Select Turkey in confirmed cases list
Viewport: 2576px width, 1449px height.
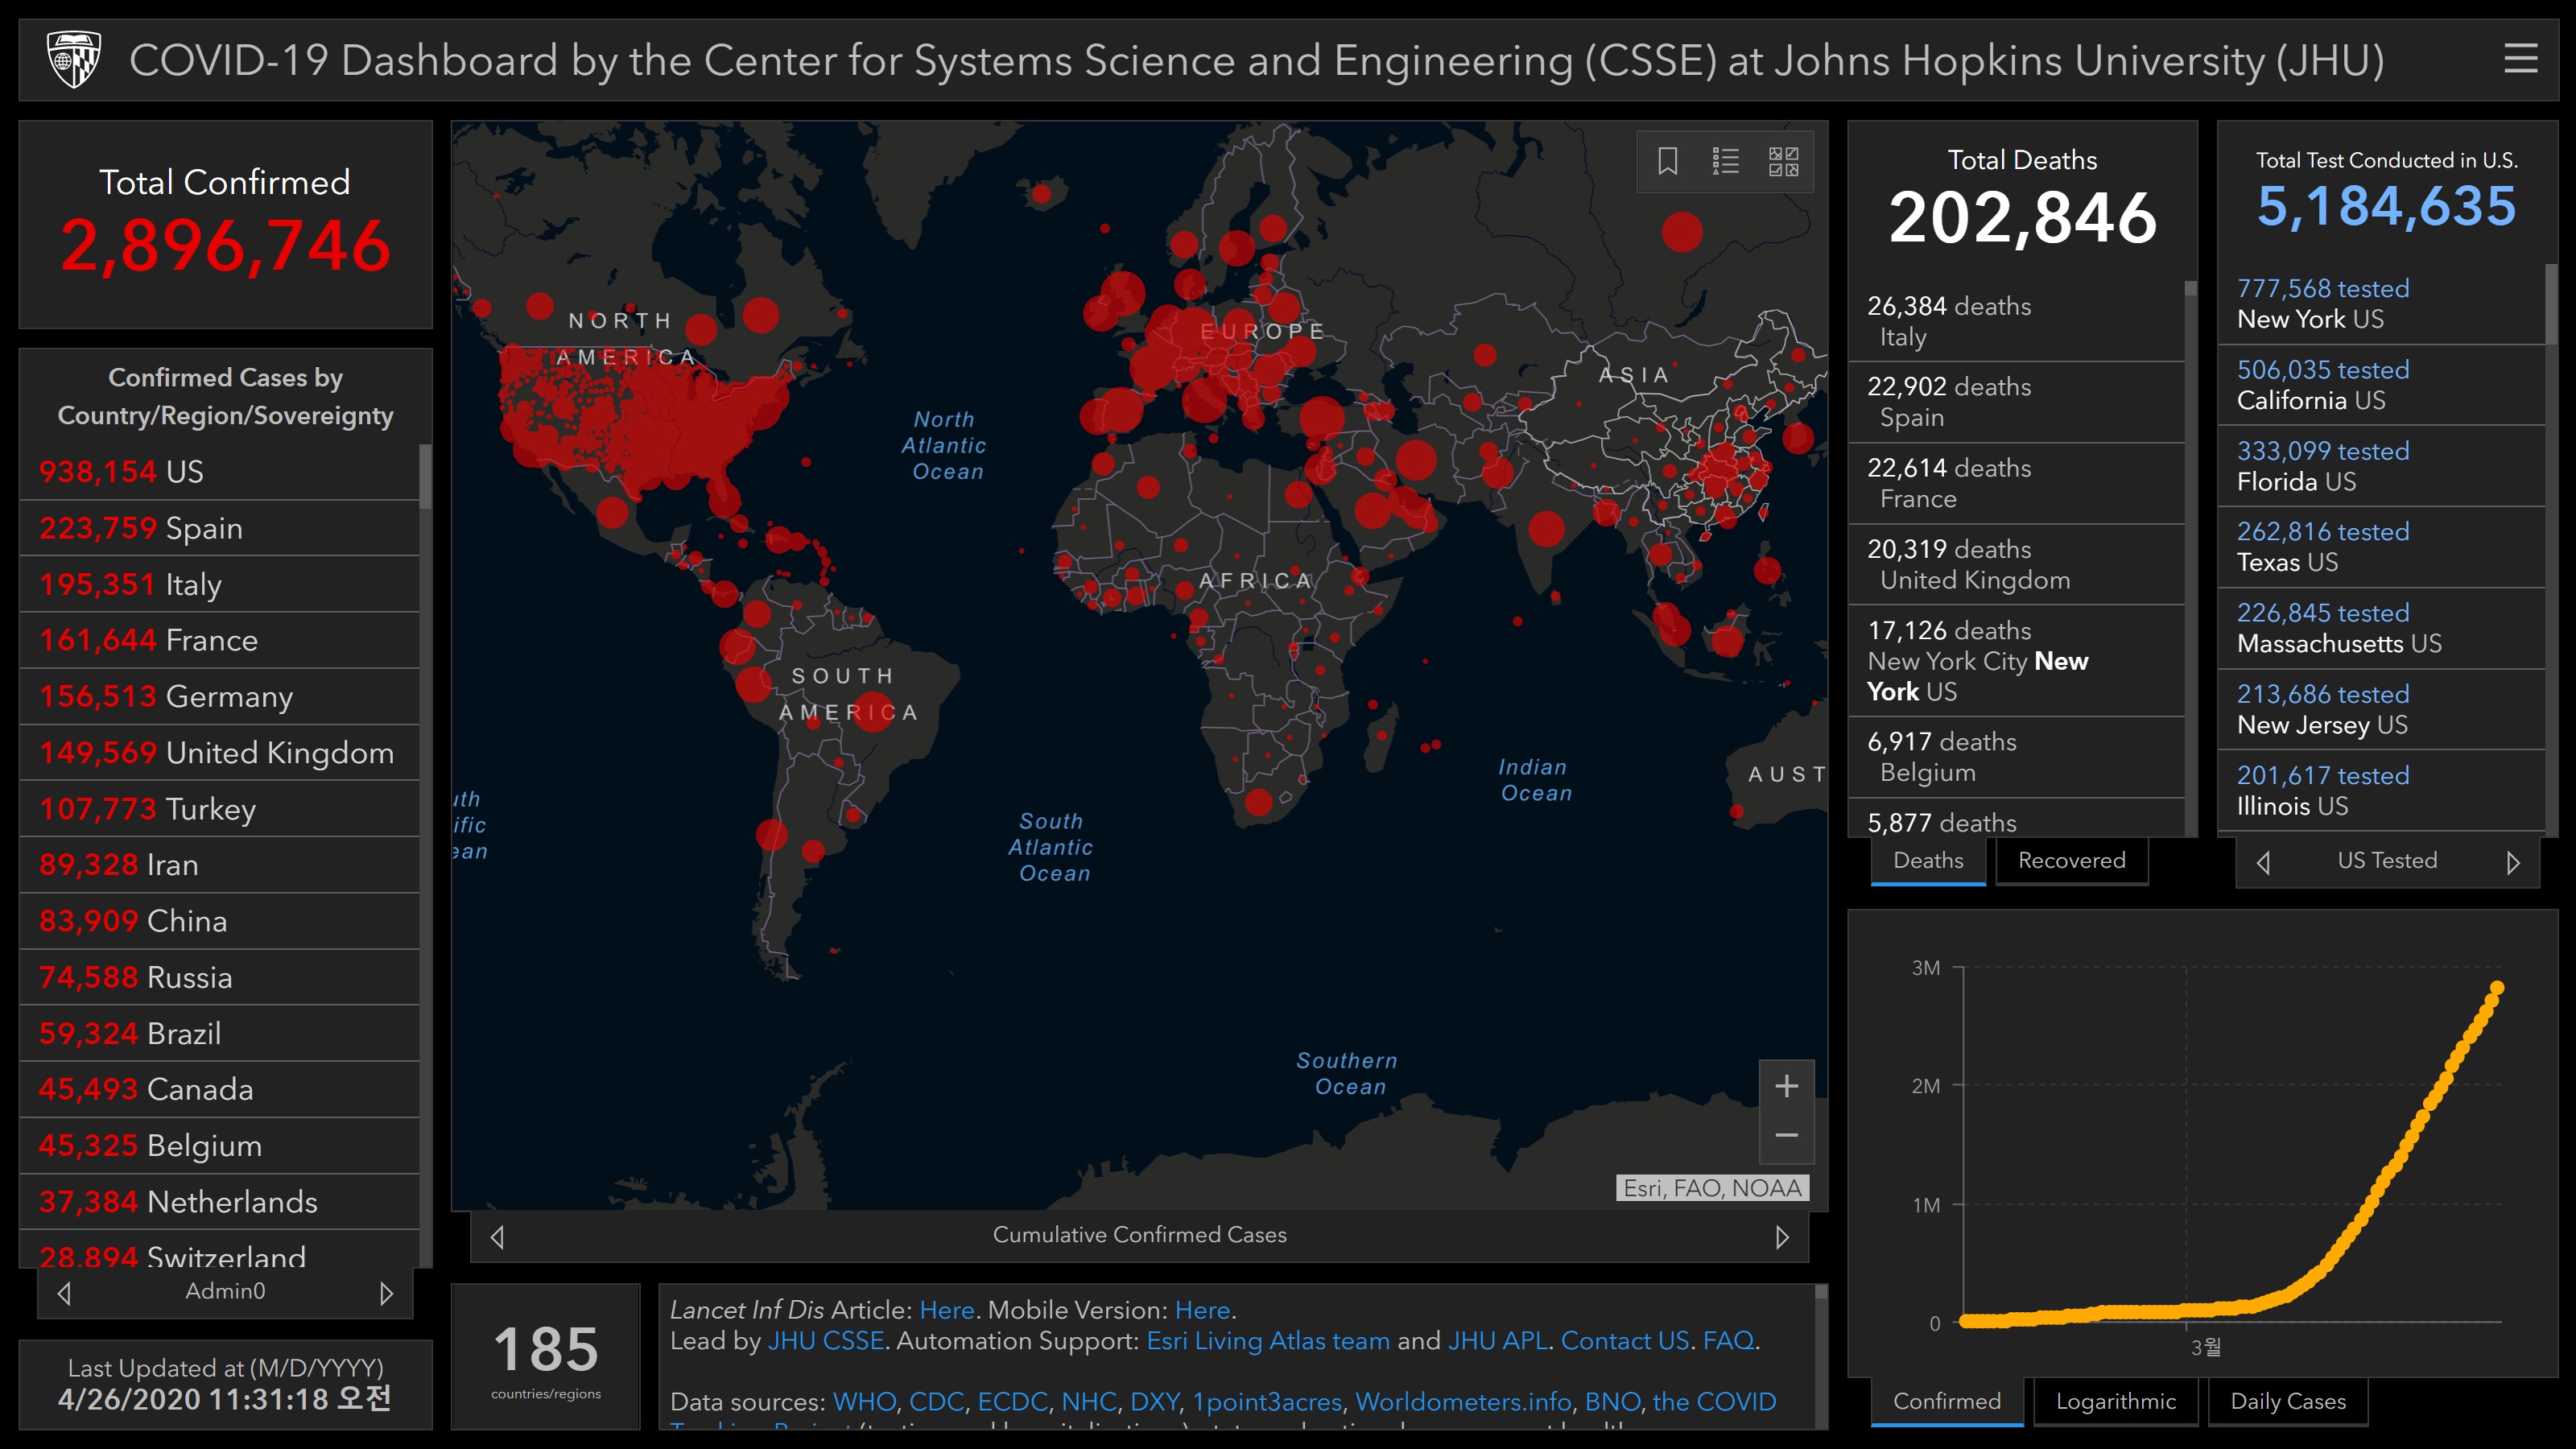219,808
